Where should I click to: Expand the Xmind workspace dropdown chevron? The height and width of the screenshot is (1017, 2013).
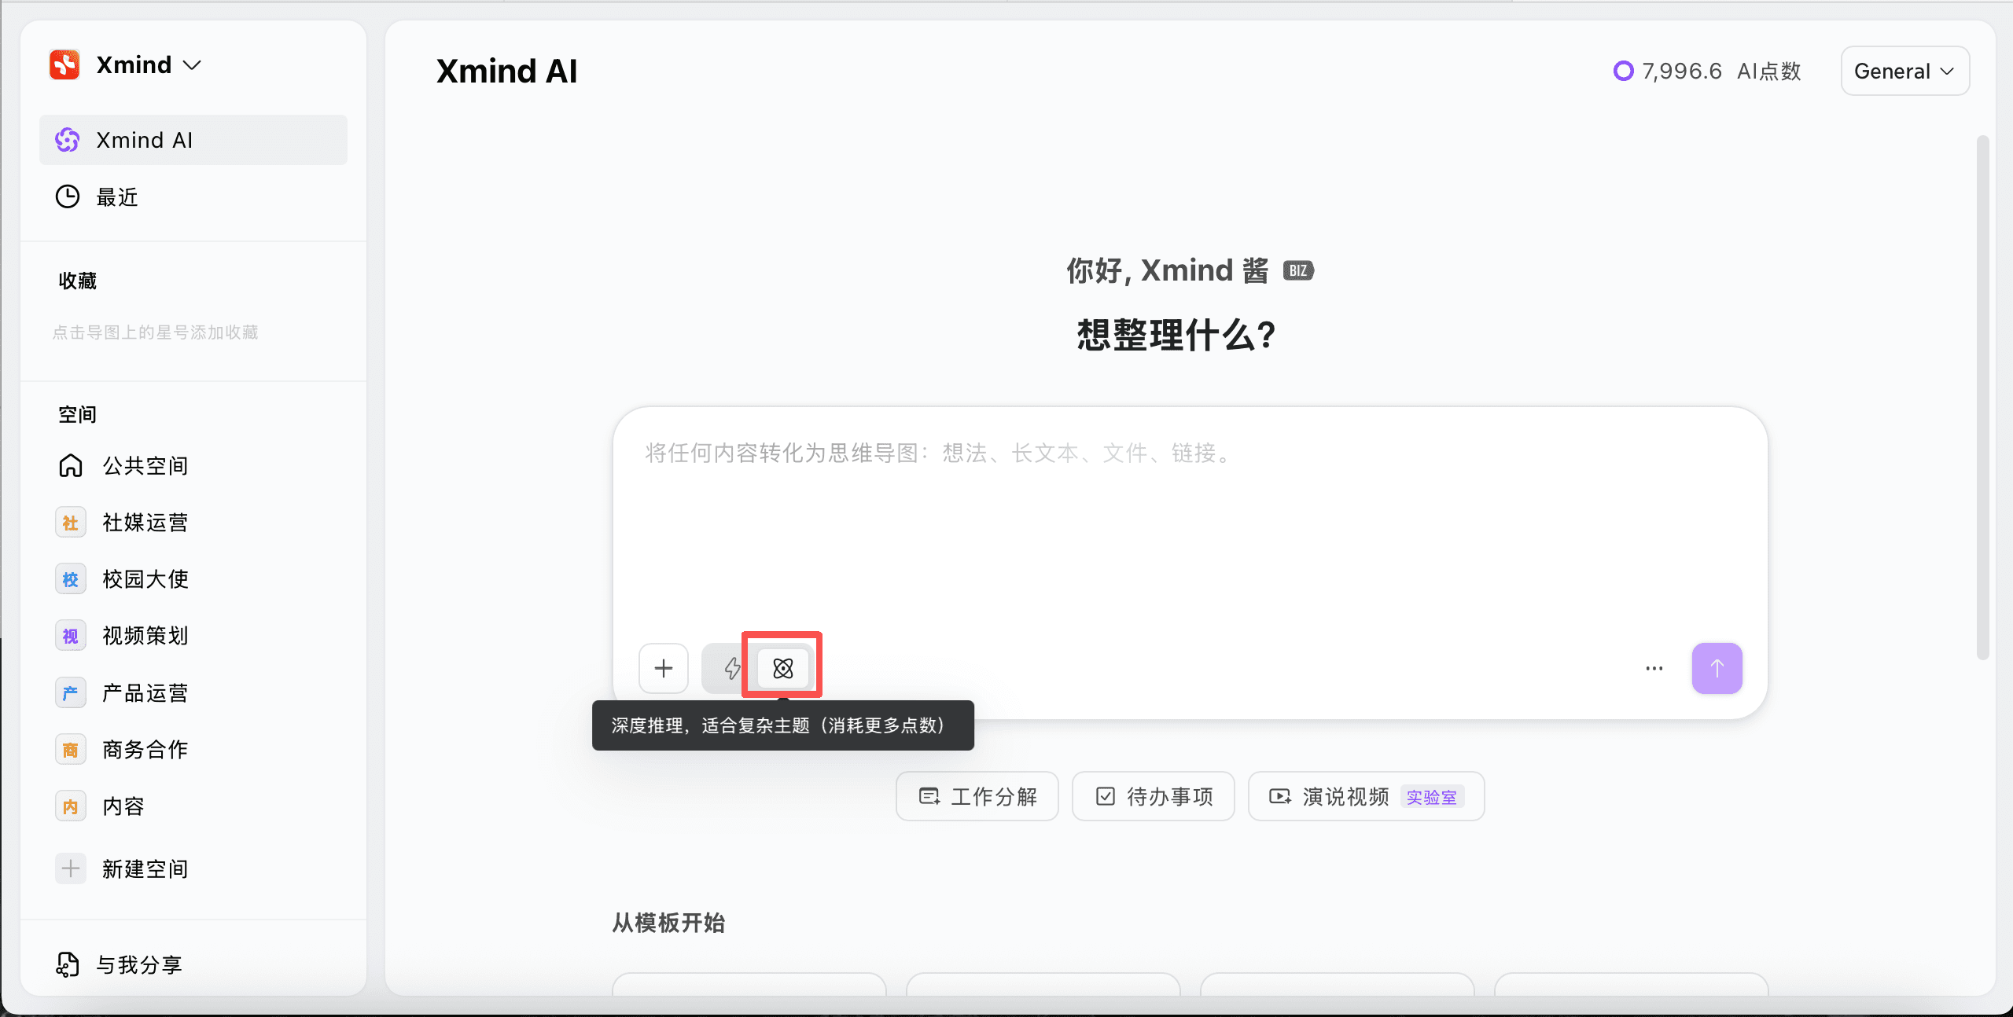[x=192, y=65]
